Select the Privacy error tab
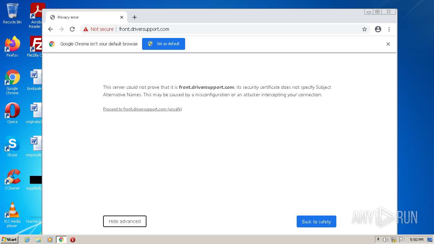Screen dimensions: 434x244 pos(86,17)
